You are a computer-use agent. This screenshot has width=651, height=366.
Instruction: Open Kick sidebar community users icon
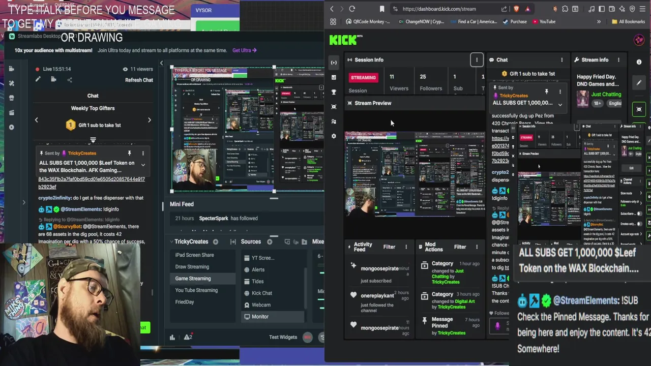[x=334, y=121]
